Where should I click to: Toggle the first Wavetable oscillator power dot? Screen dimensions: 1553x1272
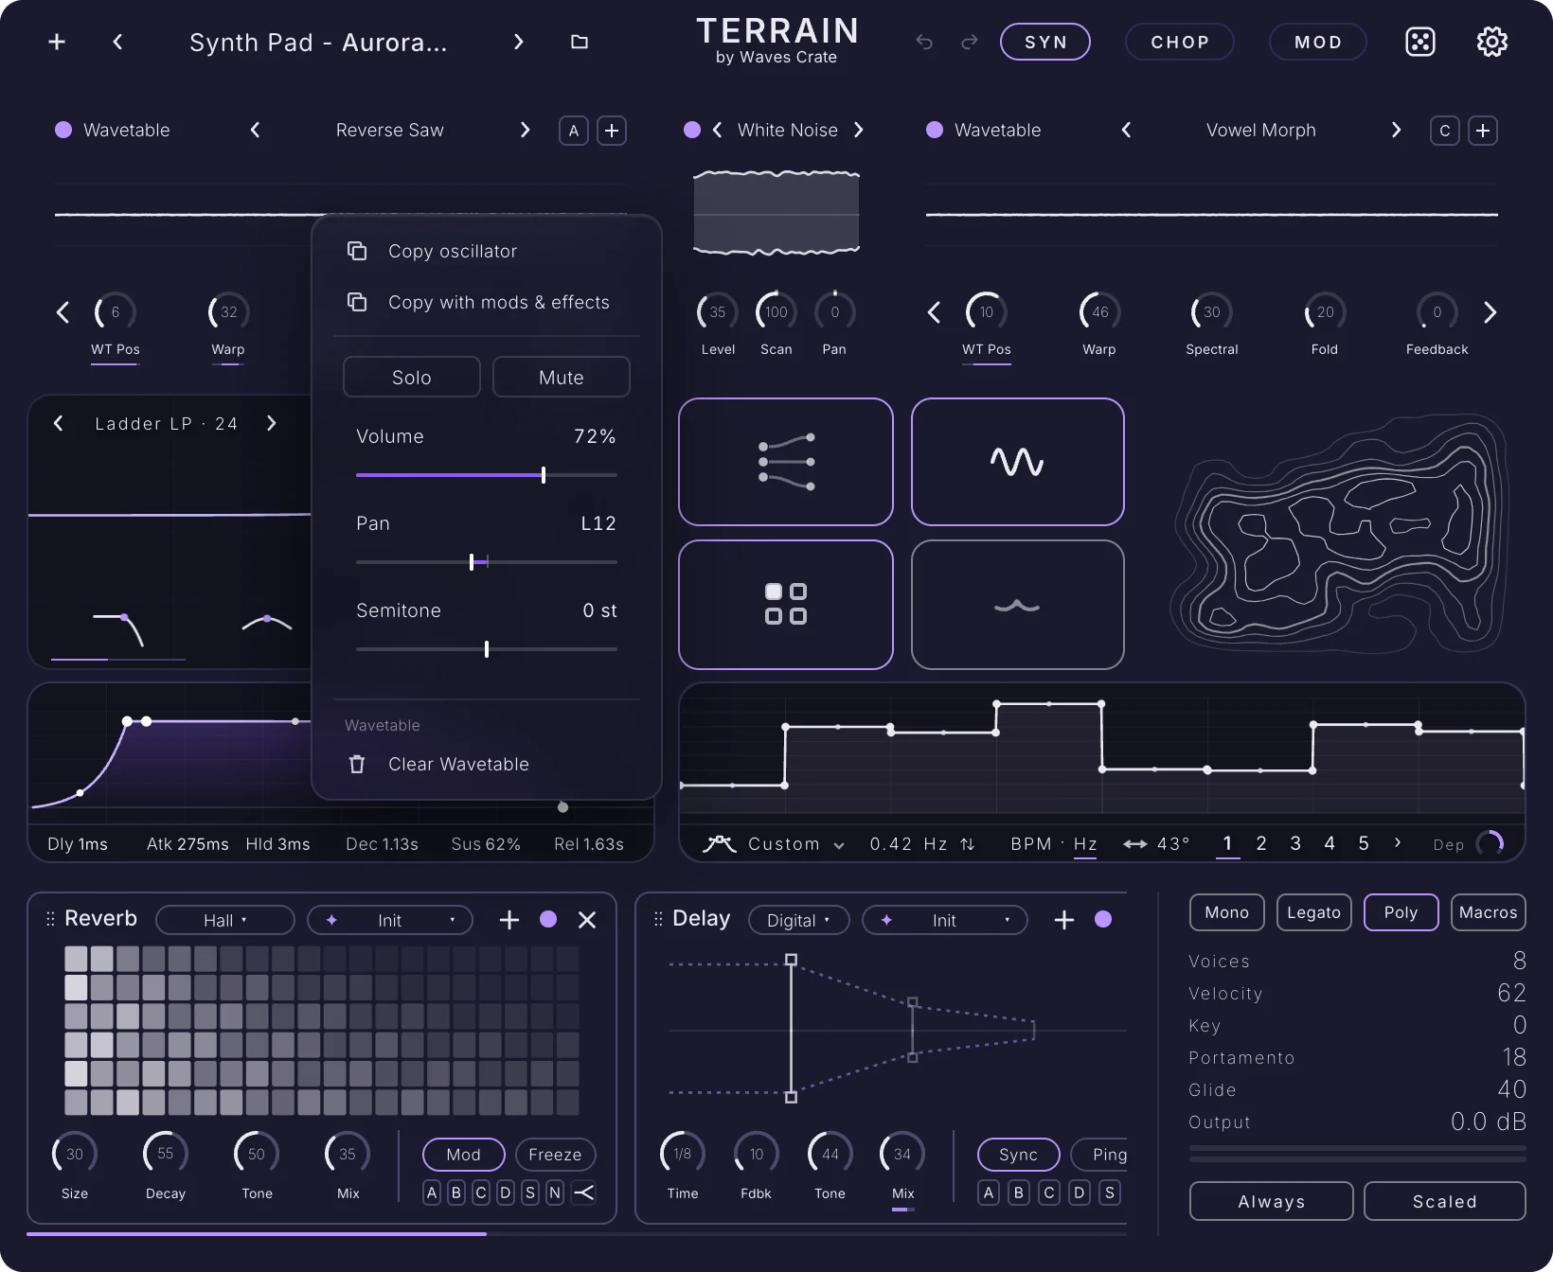[63, 130]
